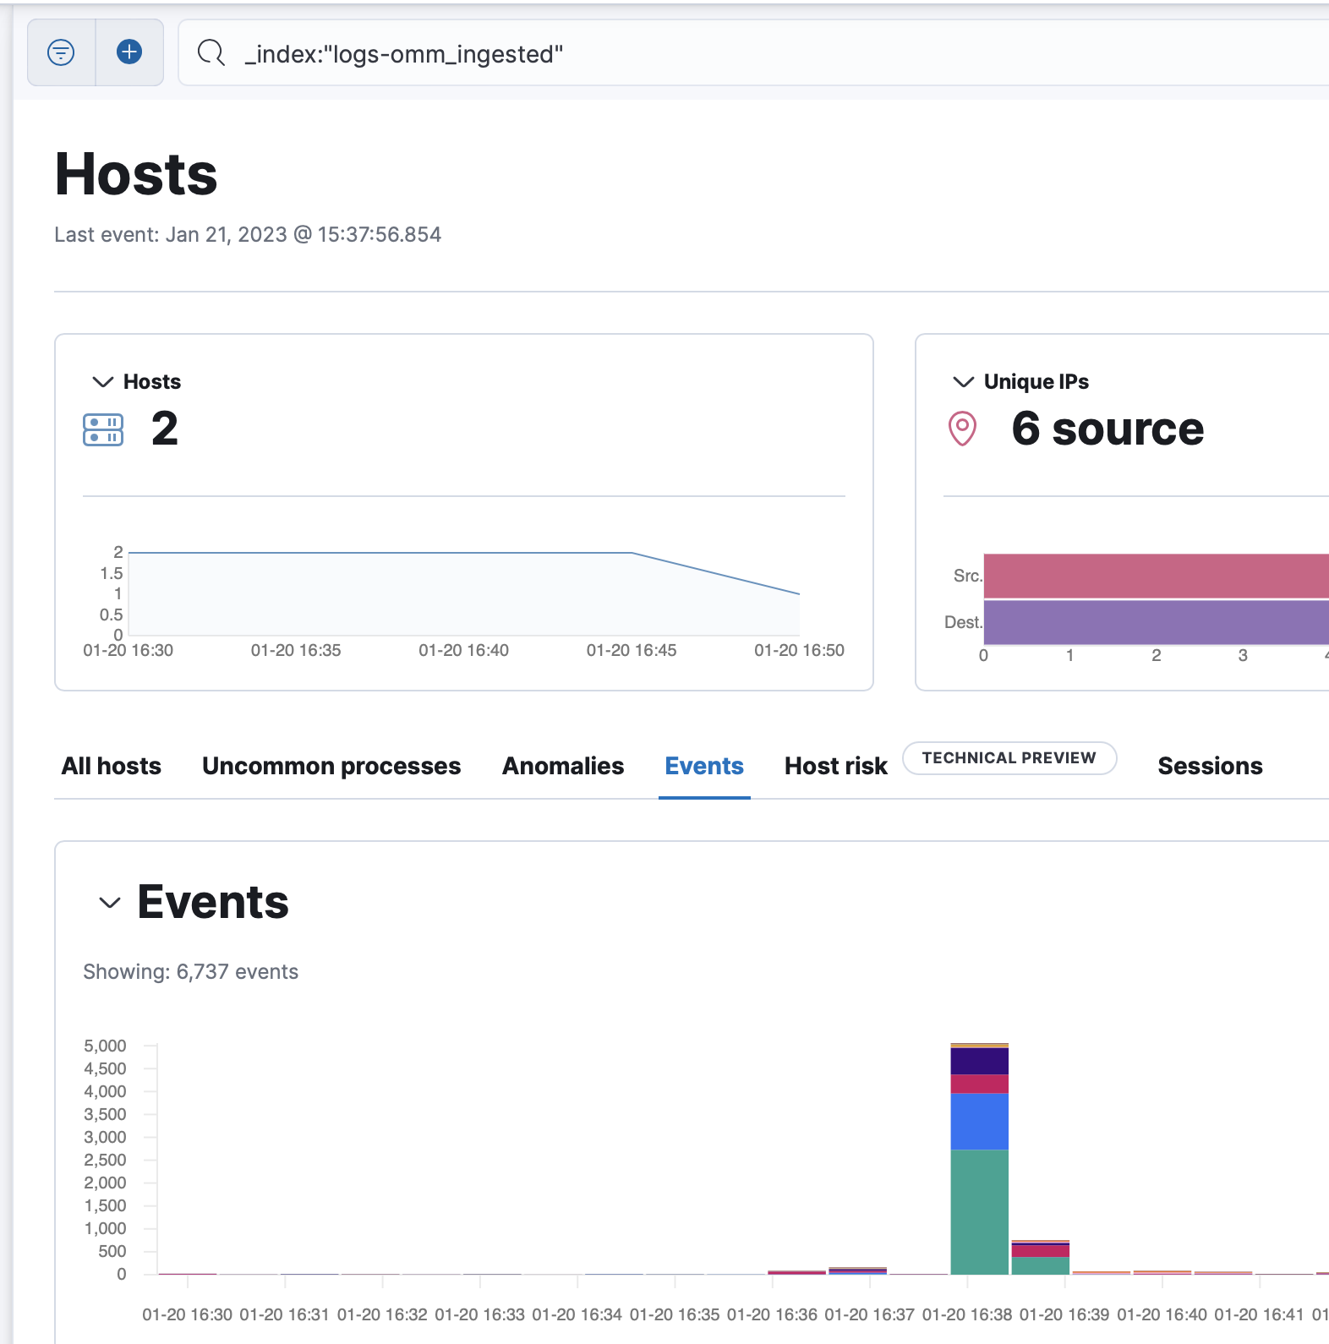Click the search magnifier icon

[211, 53]
